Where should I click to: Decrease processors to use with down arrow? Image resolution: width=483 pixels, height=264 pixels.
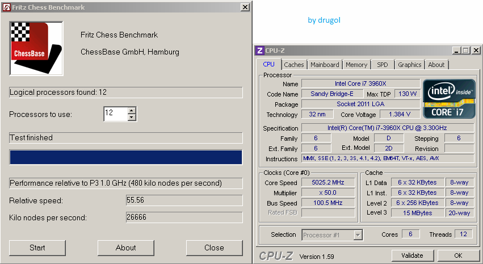click(132, 117)
